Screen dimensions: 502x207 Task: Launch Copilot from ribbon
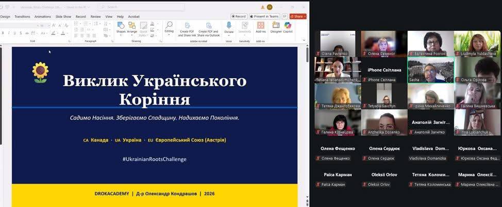click(288, 28)
